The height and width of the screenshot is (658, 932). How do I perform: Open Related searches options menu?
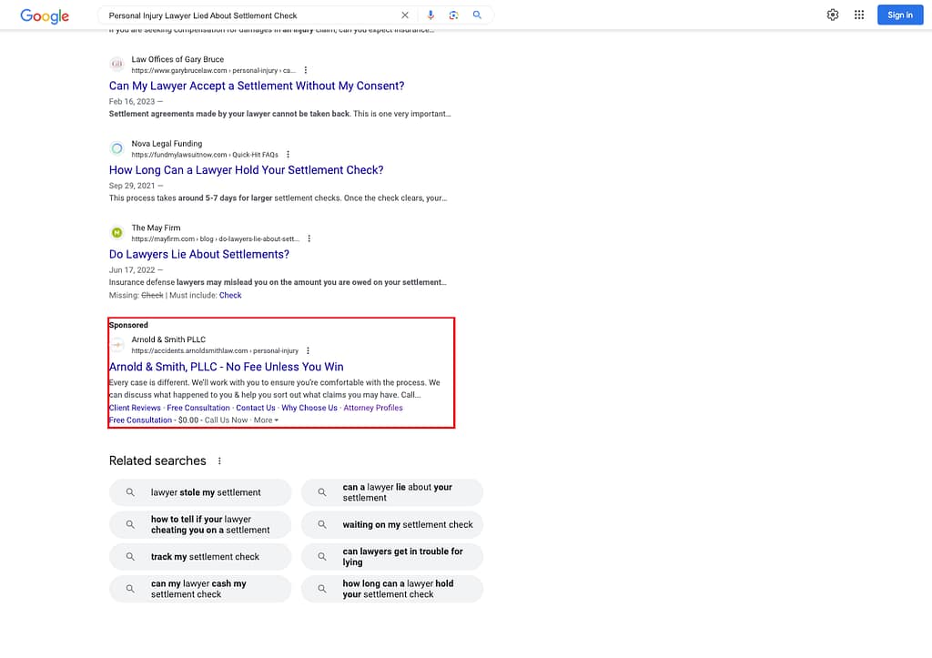click(x=219, y=461)
